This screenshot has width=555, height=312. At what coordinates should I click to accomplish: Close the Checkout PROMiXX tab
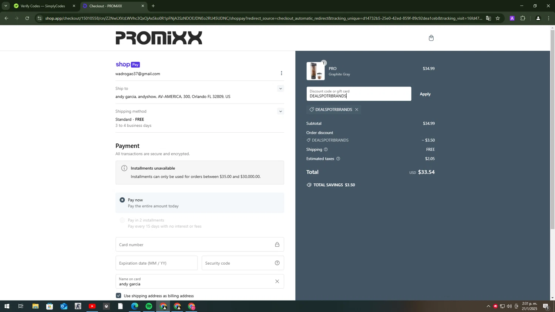[143, 6]
